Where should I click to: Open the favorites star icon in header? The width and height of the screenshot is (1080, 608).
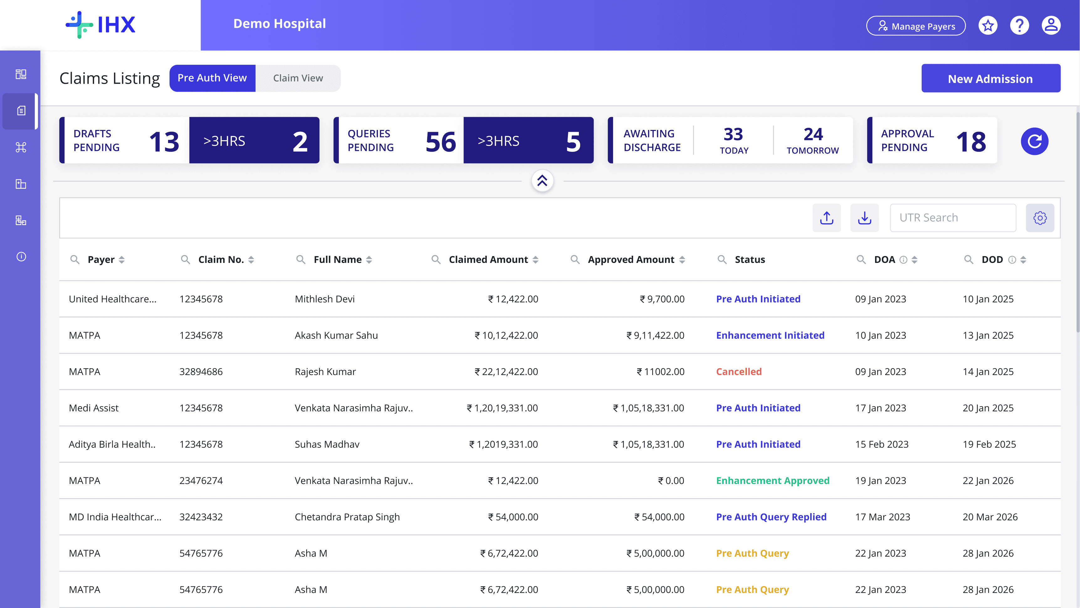(x=988, y=26)
